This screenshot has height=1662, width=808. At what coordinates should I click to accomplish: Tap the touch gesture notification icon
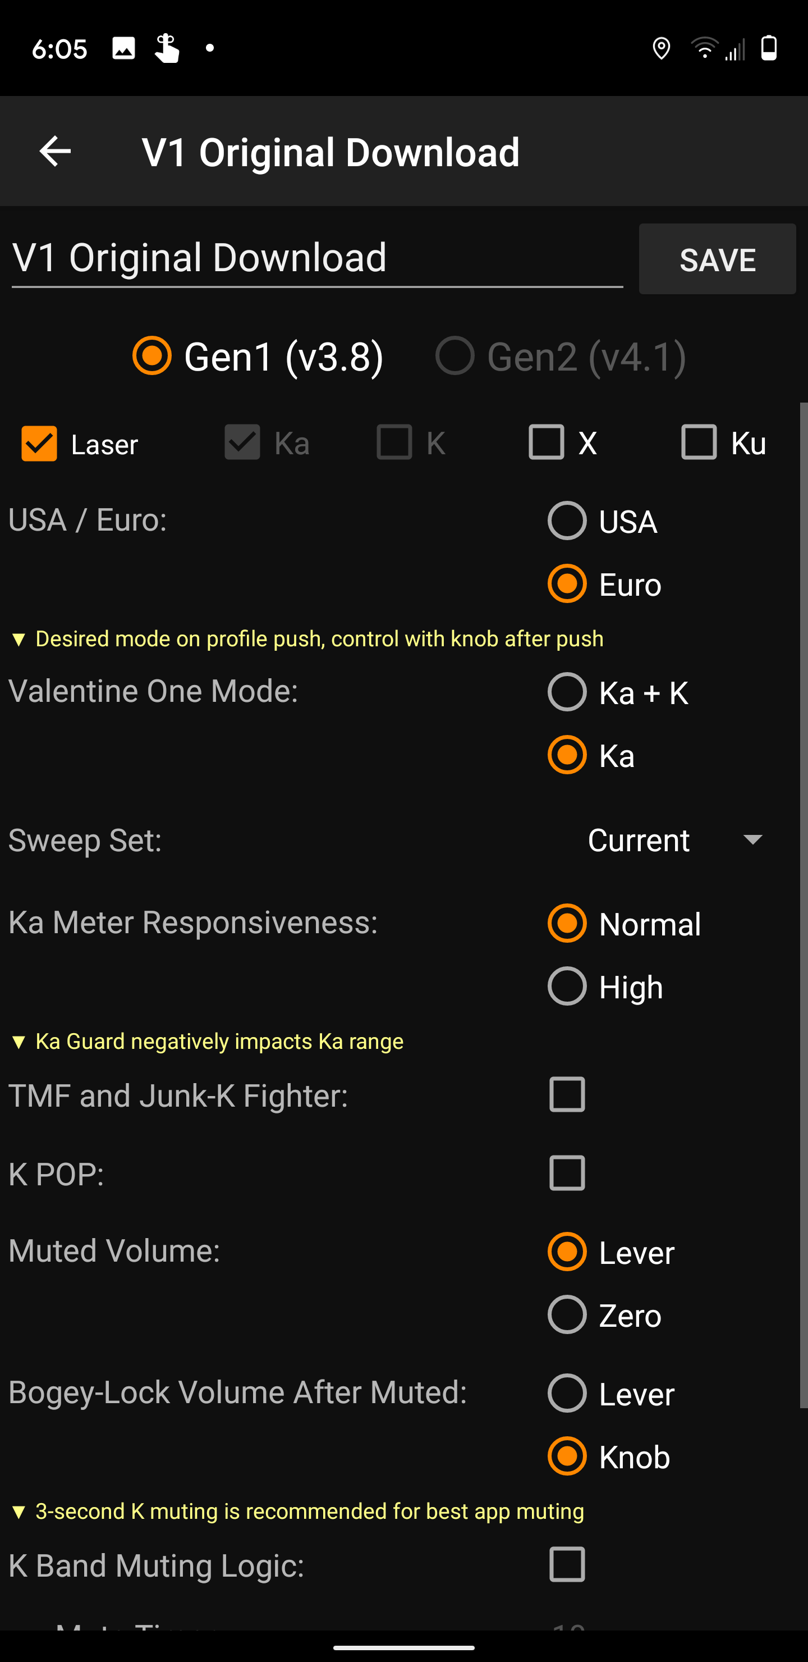tap(167, 48)
